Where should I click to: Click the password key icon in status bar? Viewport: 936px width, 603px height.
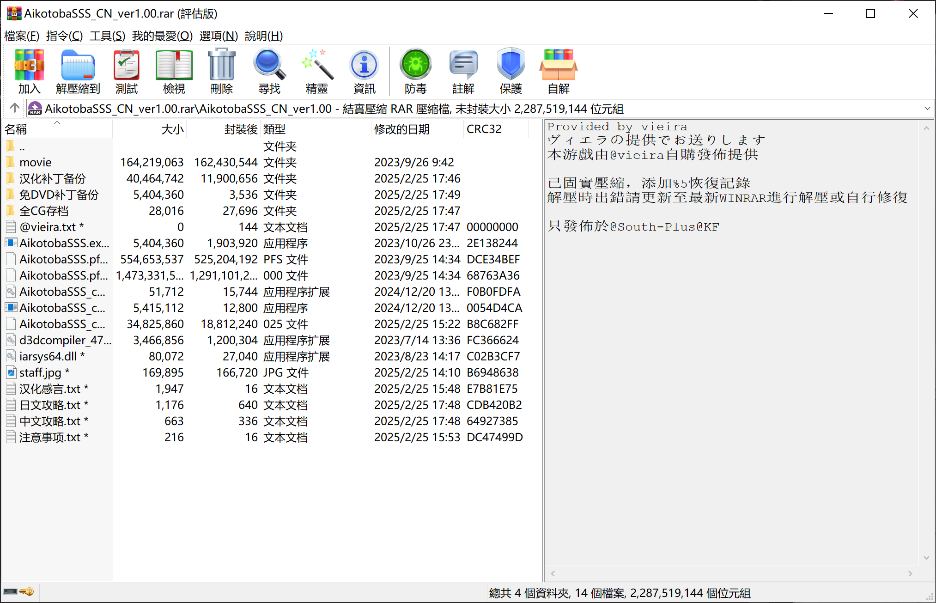[27, 592]
